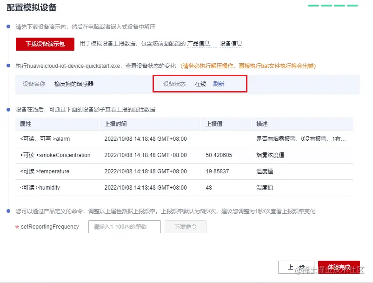Go back with the 上一步 button
This screenshot has width=373, height=283.
coord(296,267)
